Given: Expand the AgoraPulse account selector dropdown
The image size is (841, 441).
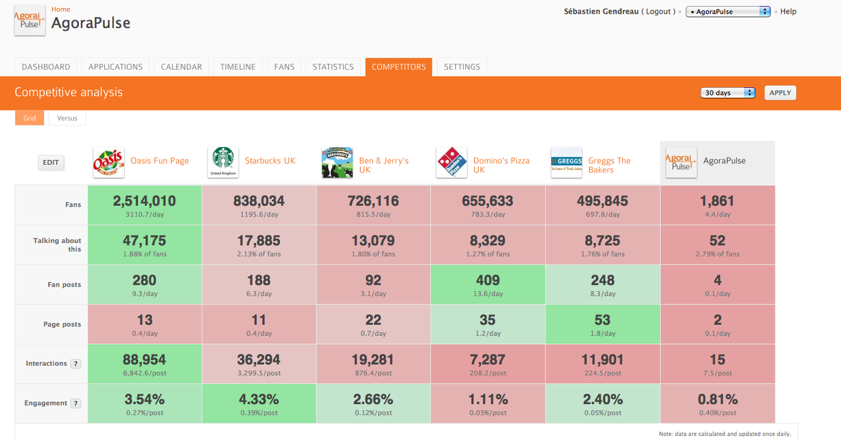Looking at the screenshot, I should (727, 12).
